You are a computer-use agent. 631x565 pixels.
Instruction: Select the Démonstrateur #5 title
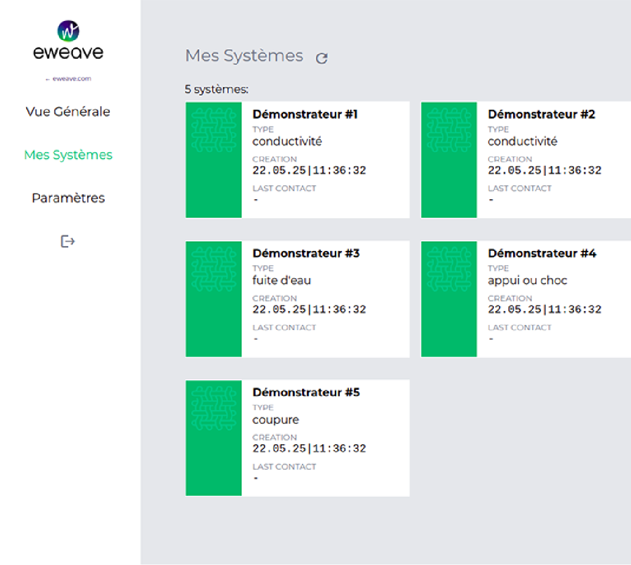(306, 392)
